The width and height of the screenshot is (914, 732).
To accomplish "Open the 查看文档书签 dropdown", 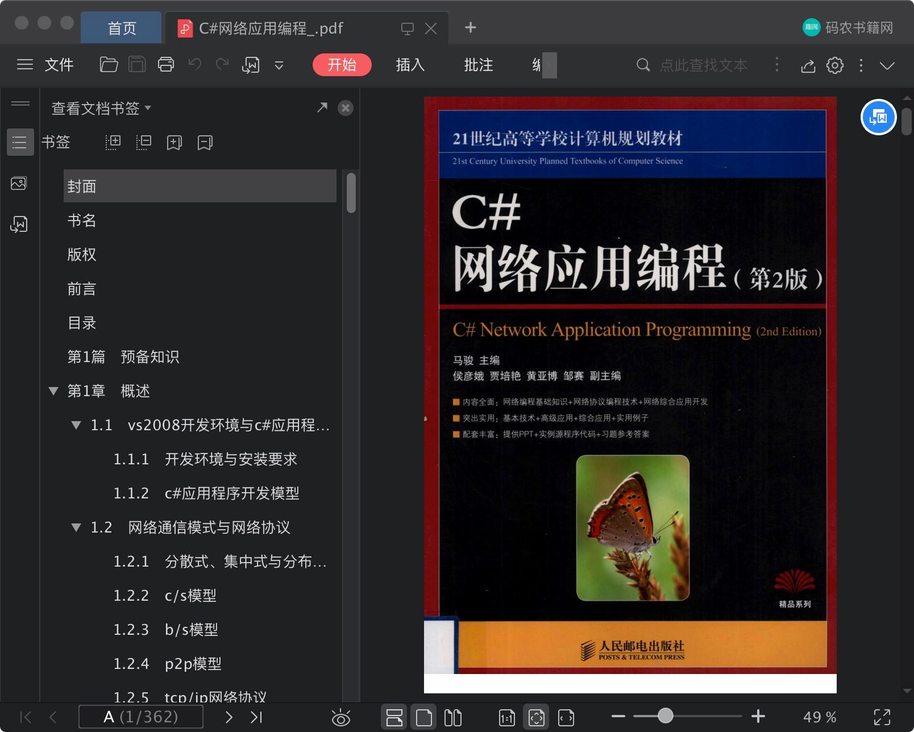I will coord(101,108).
